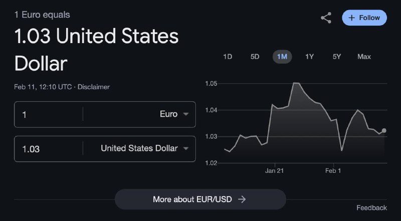Open the Euro currency dropdown
Screen dimensions: 401x221
[173, 114]
